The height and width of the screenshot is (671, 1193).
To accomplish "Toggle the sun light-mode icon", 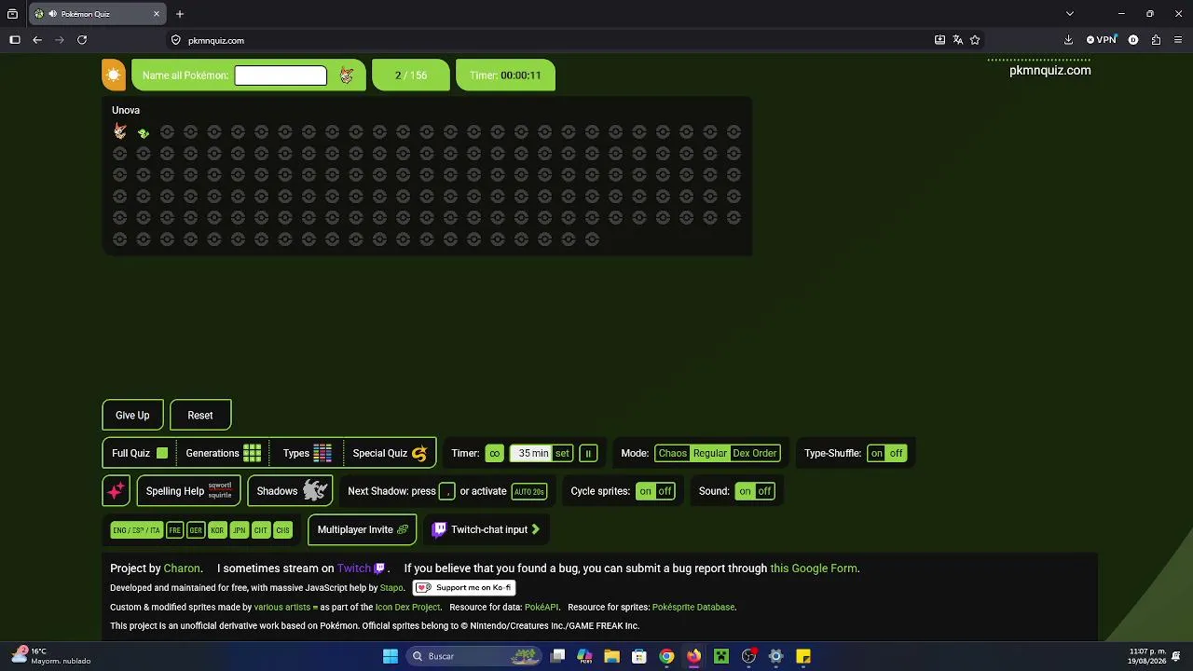I will coord(114,75).
